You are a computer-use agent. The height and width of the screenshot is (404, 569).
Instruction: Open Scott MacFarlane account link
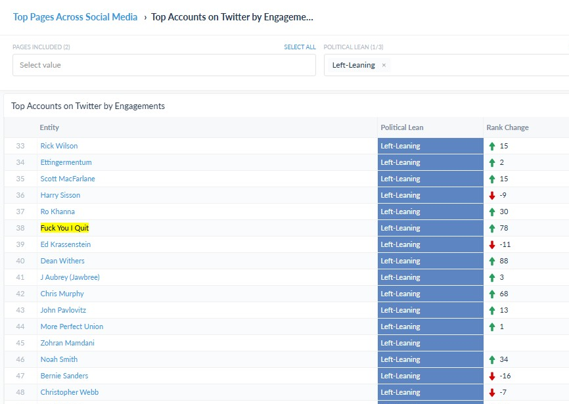[68, 179]
